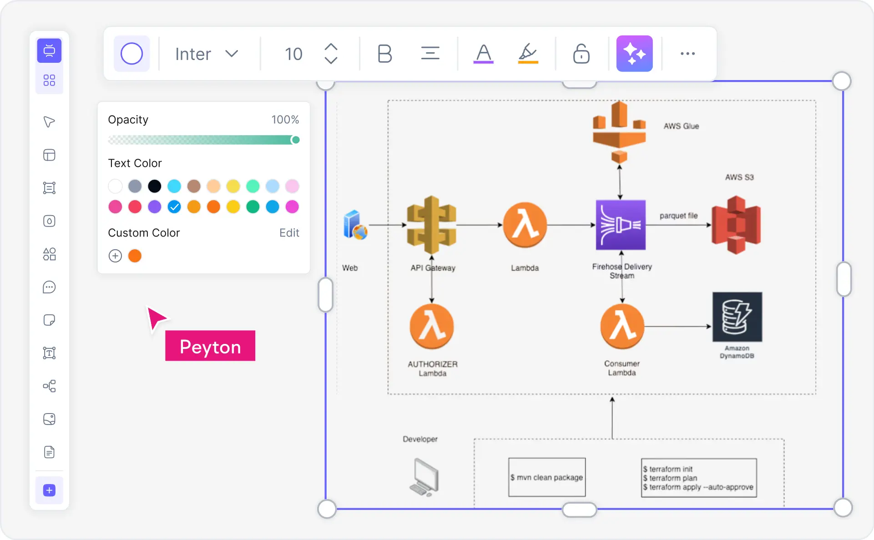874x540 pixels.
Task: Choose the black text color swatch
Action: [154, 186]
